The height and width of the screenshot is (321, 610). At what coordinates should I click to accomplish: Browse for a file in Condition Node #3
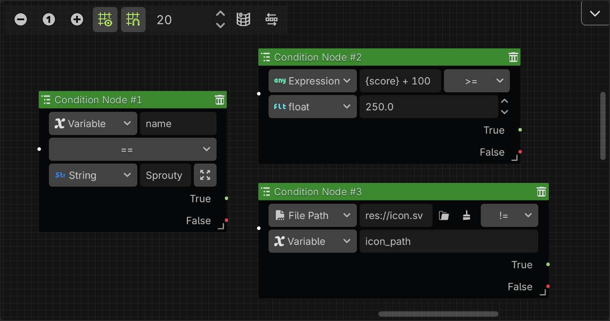pyautogui.click(x=443, y=215)
